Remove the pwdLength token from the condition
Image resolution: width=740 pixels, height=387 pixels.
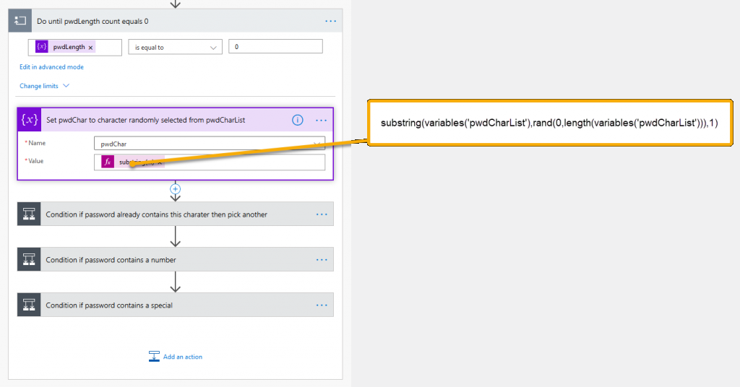point(90,48)
